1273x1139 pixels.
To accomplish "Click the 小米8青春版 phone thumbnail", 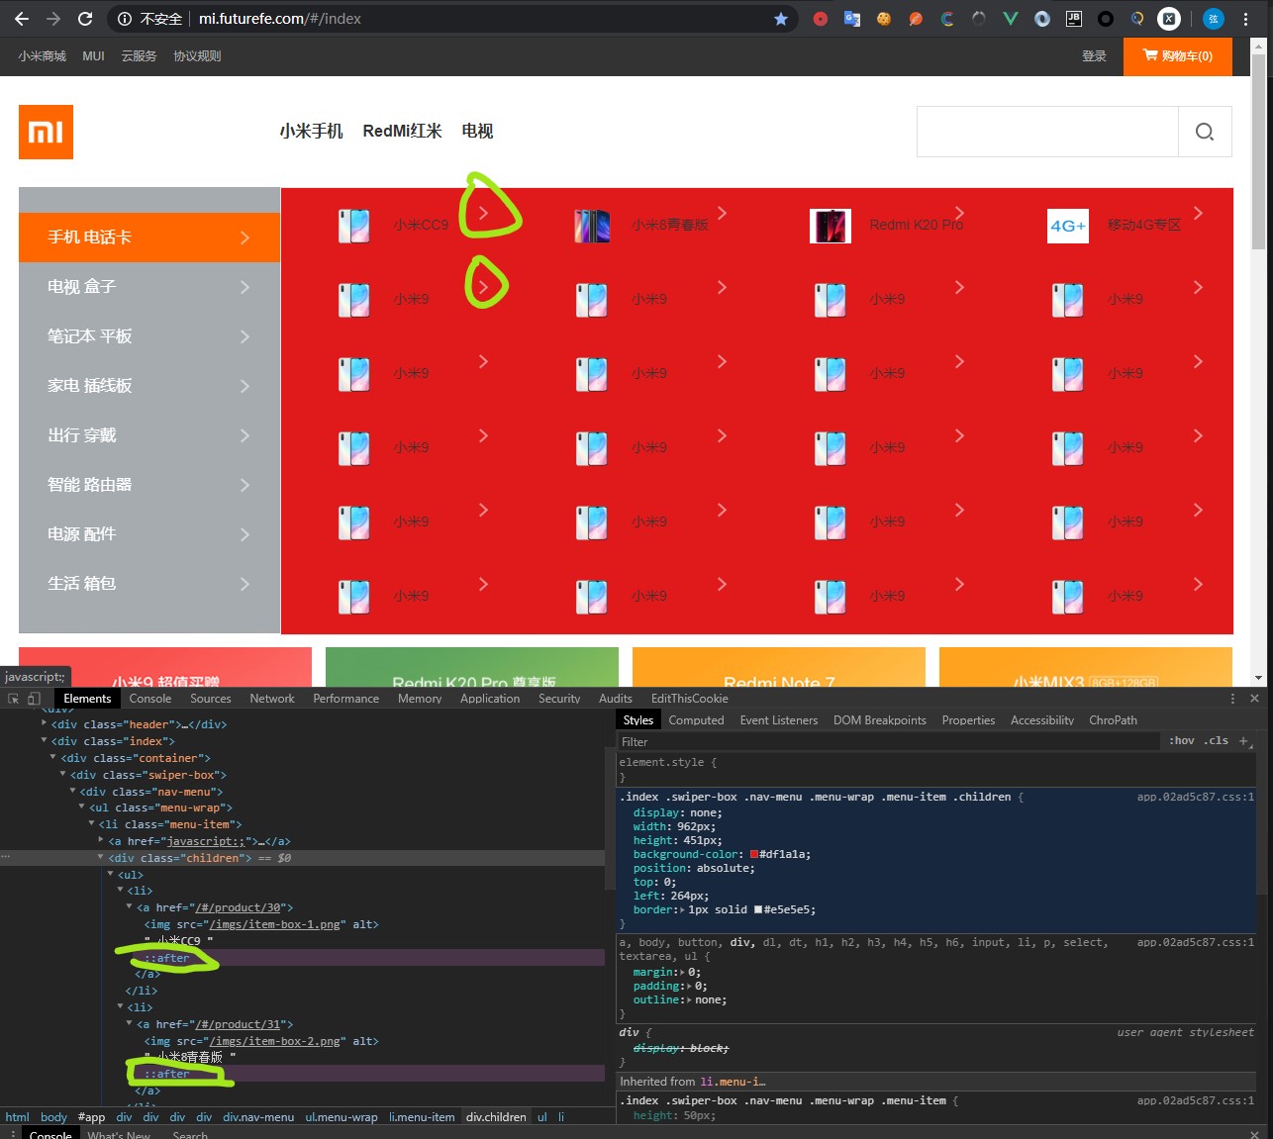I will (592, 226).
